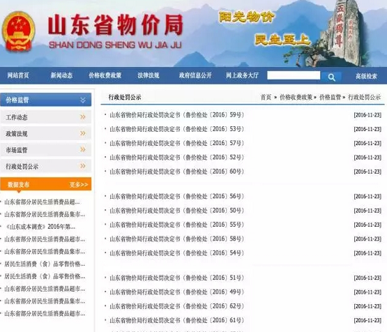Image resolution: width=387 pixels, height=332 pixels.
Task: Expand the 政策法规 sidebar arrow
Action: [x=83, y=133]
